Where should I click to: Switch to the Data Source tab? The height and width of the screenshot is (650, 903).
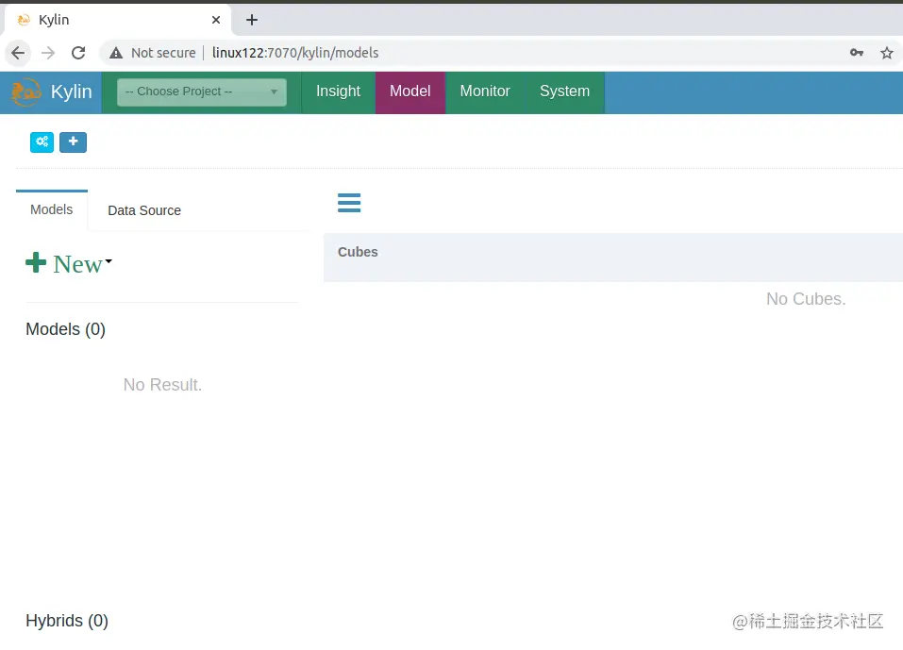pos(144,210)
